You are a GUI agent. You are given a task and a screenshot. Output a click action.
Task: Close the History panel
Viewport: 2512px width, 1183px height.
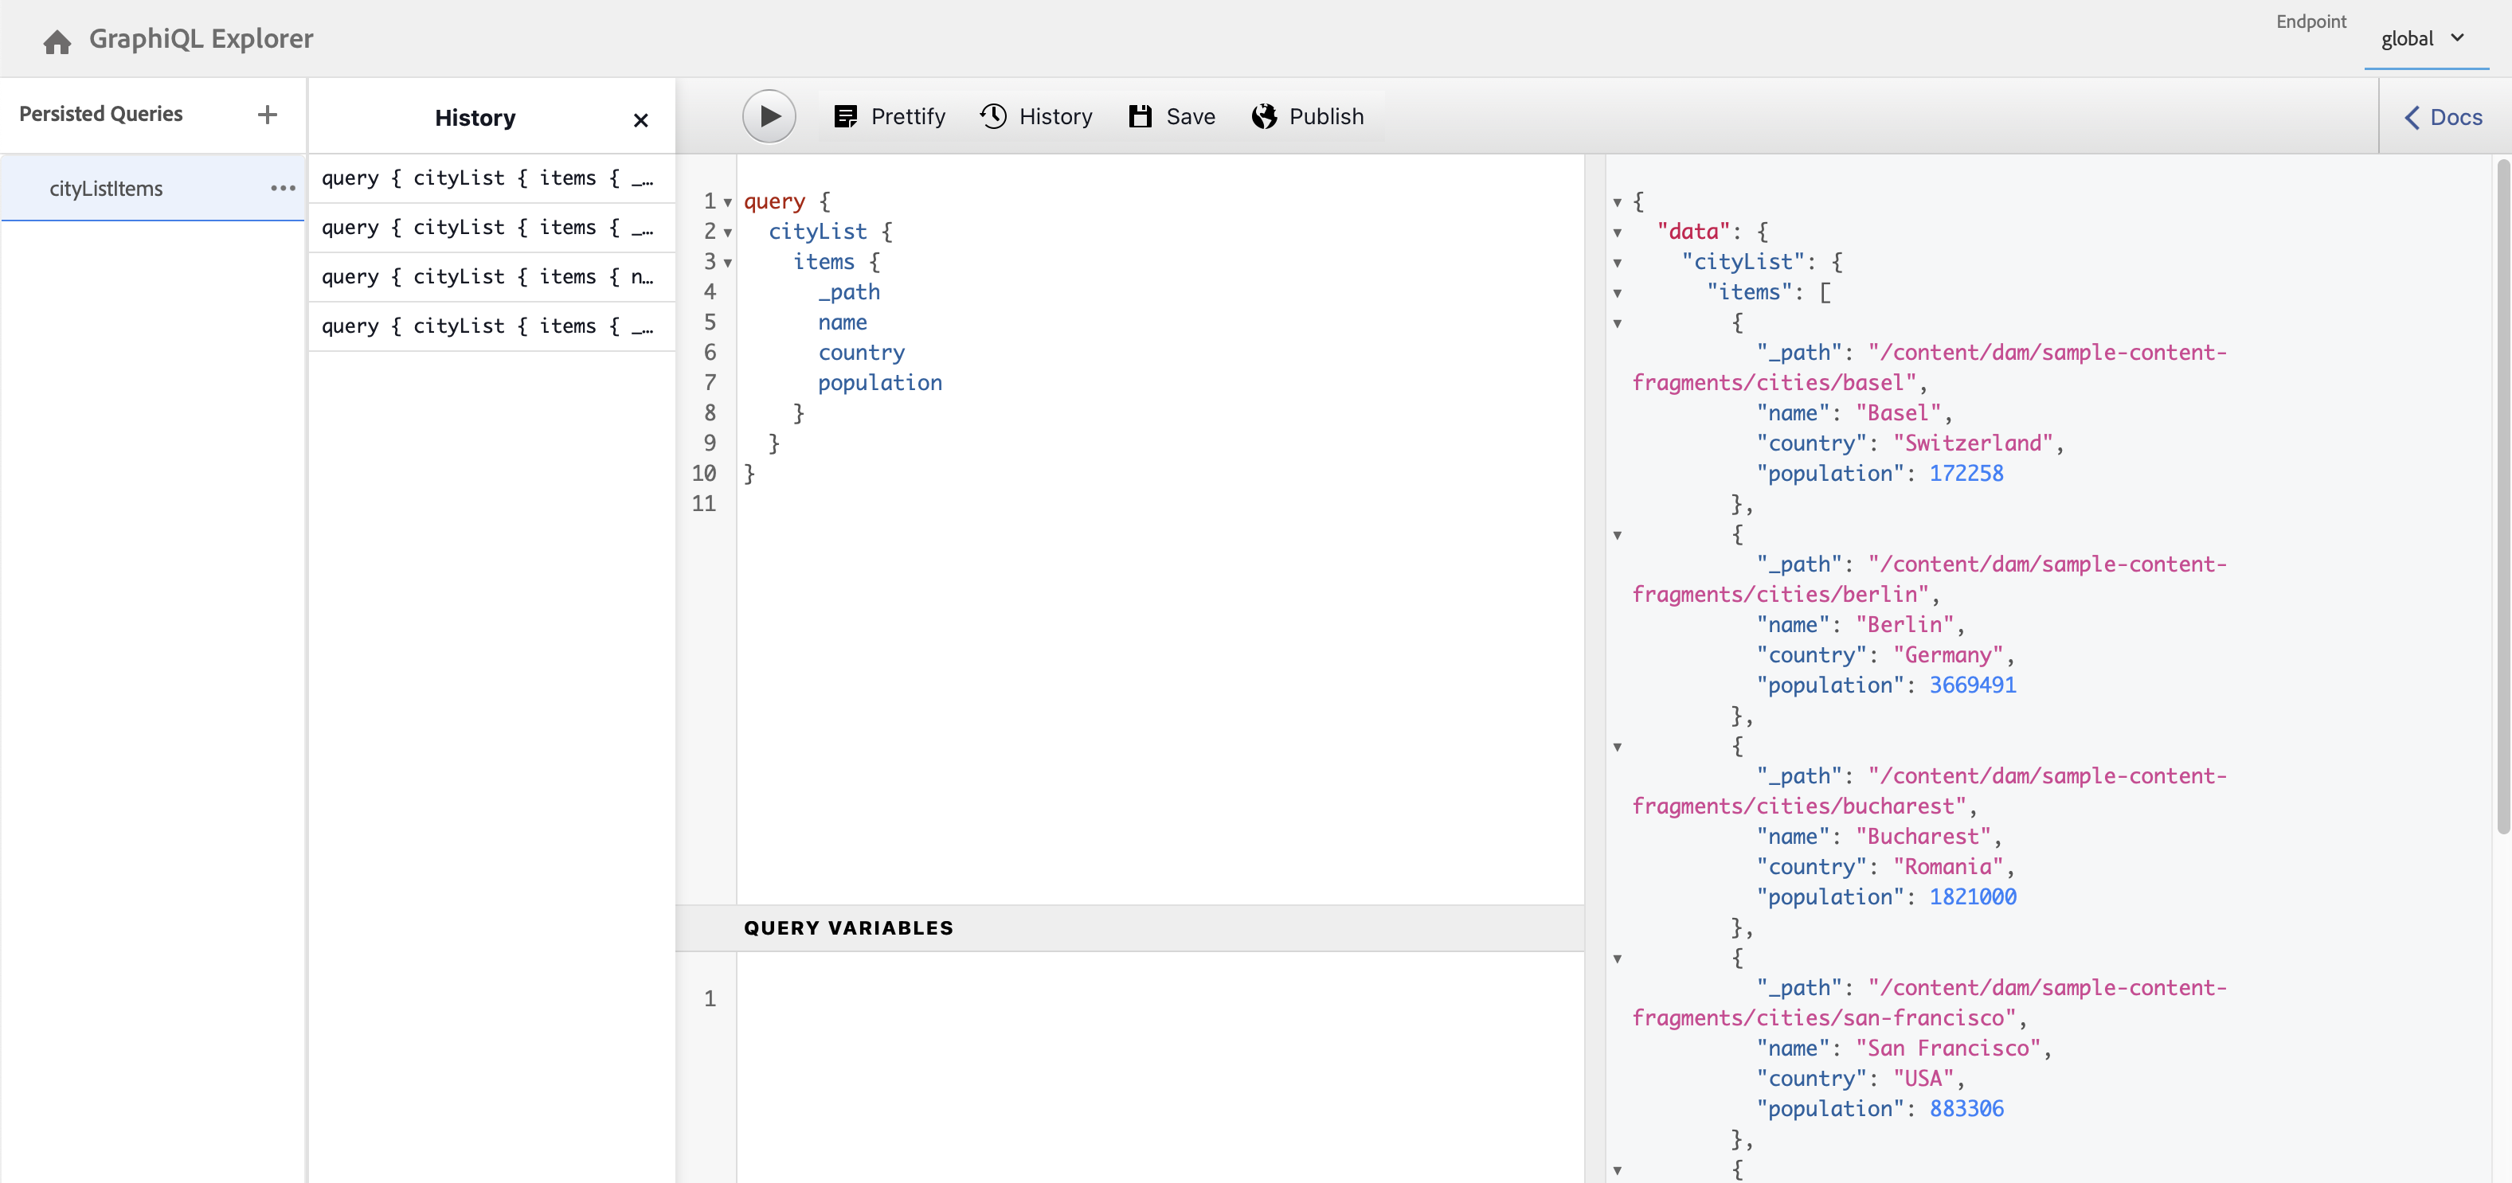click(x=640, y=120)
